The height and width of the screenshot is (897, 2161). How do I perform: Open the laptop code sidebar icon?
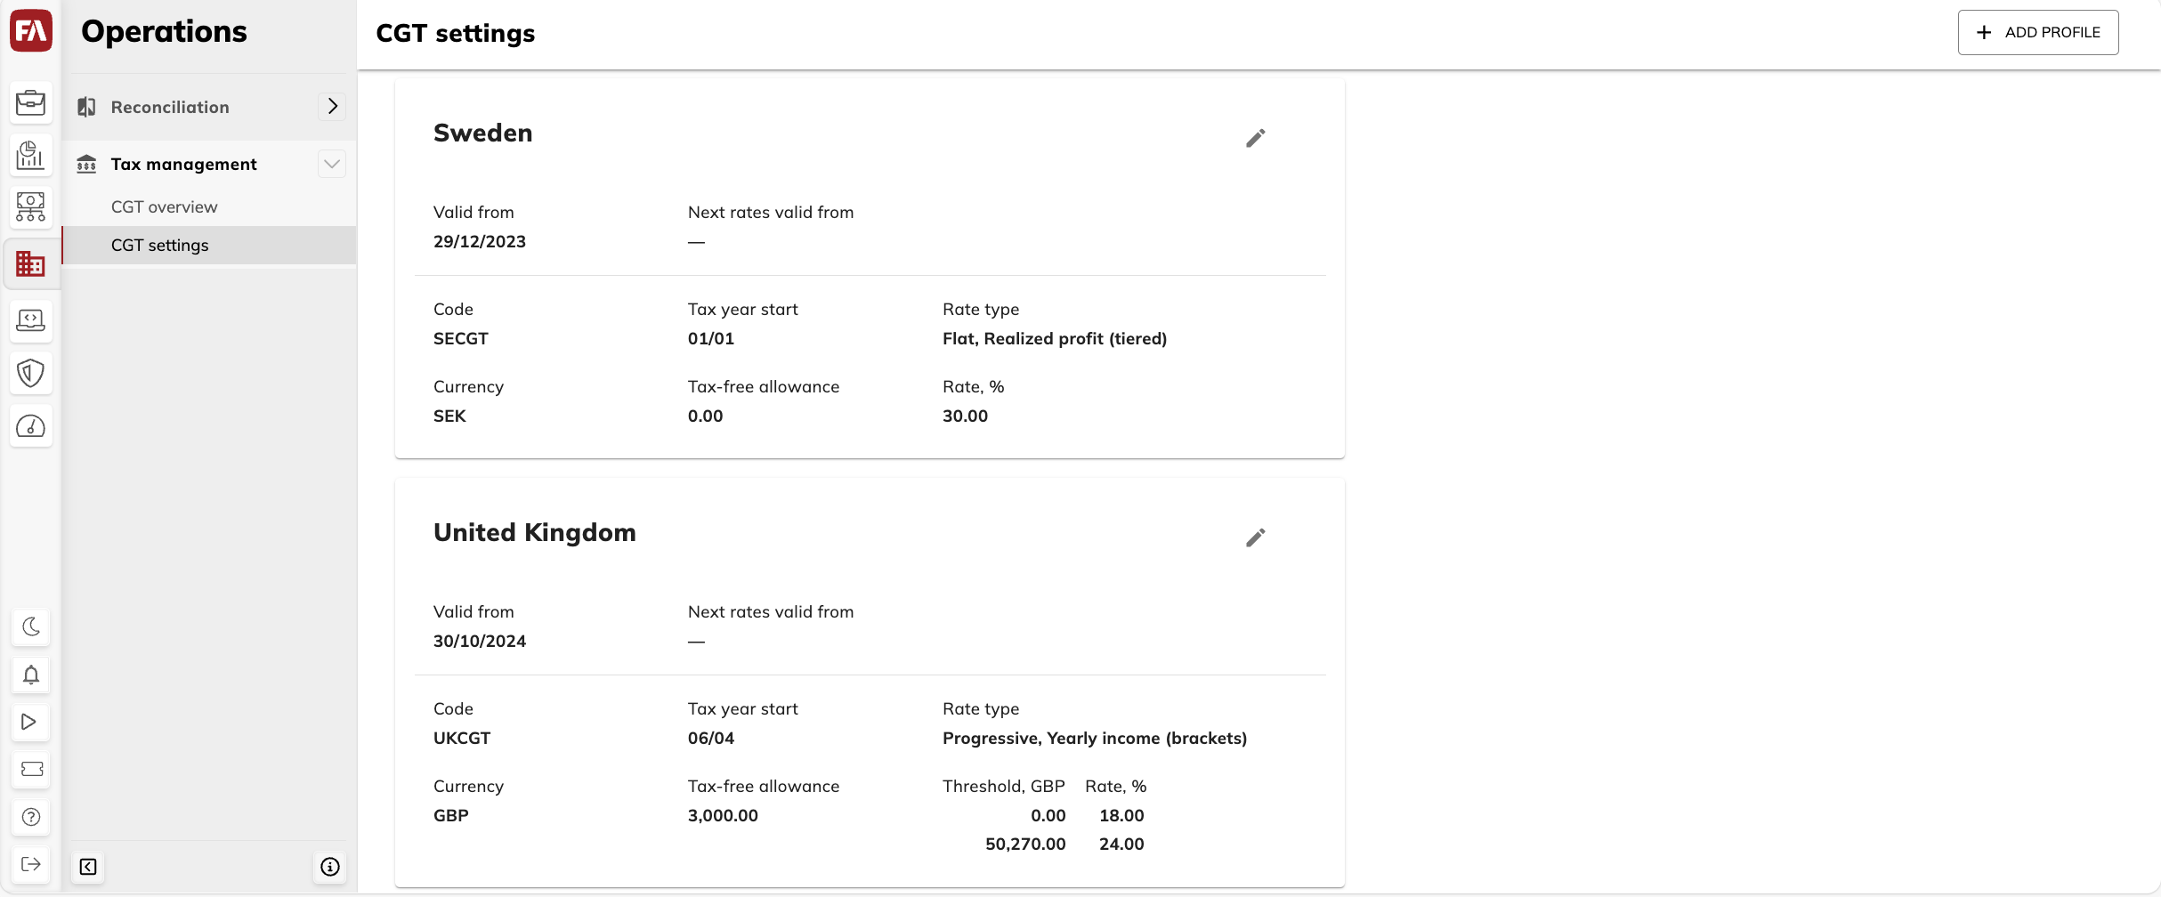click(30, 320)
